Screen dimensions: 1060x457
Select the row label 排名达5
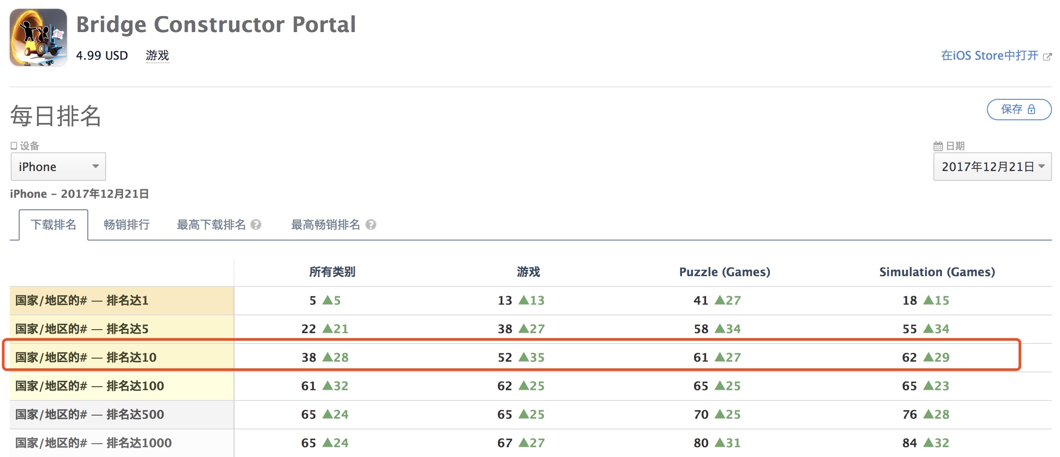coord(122,329)
